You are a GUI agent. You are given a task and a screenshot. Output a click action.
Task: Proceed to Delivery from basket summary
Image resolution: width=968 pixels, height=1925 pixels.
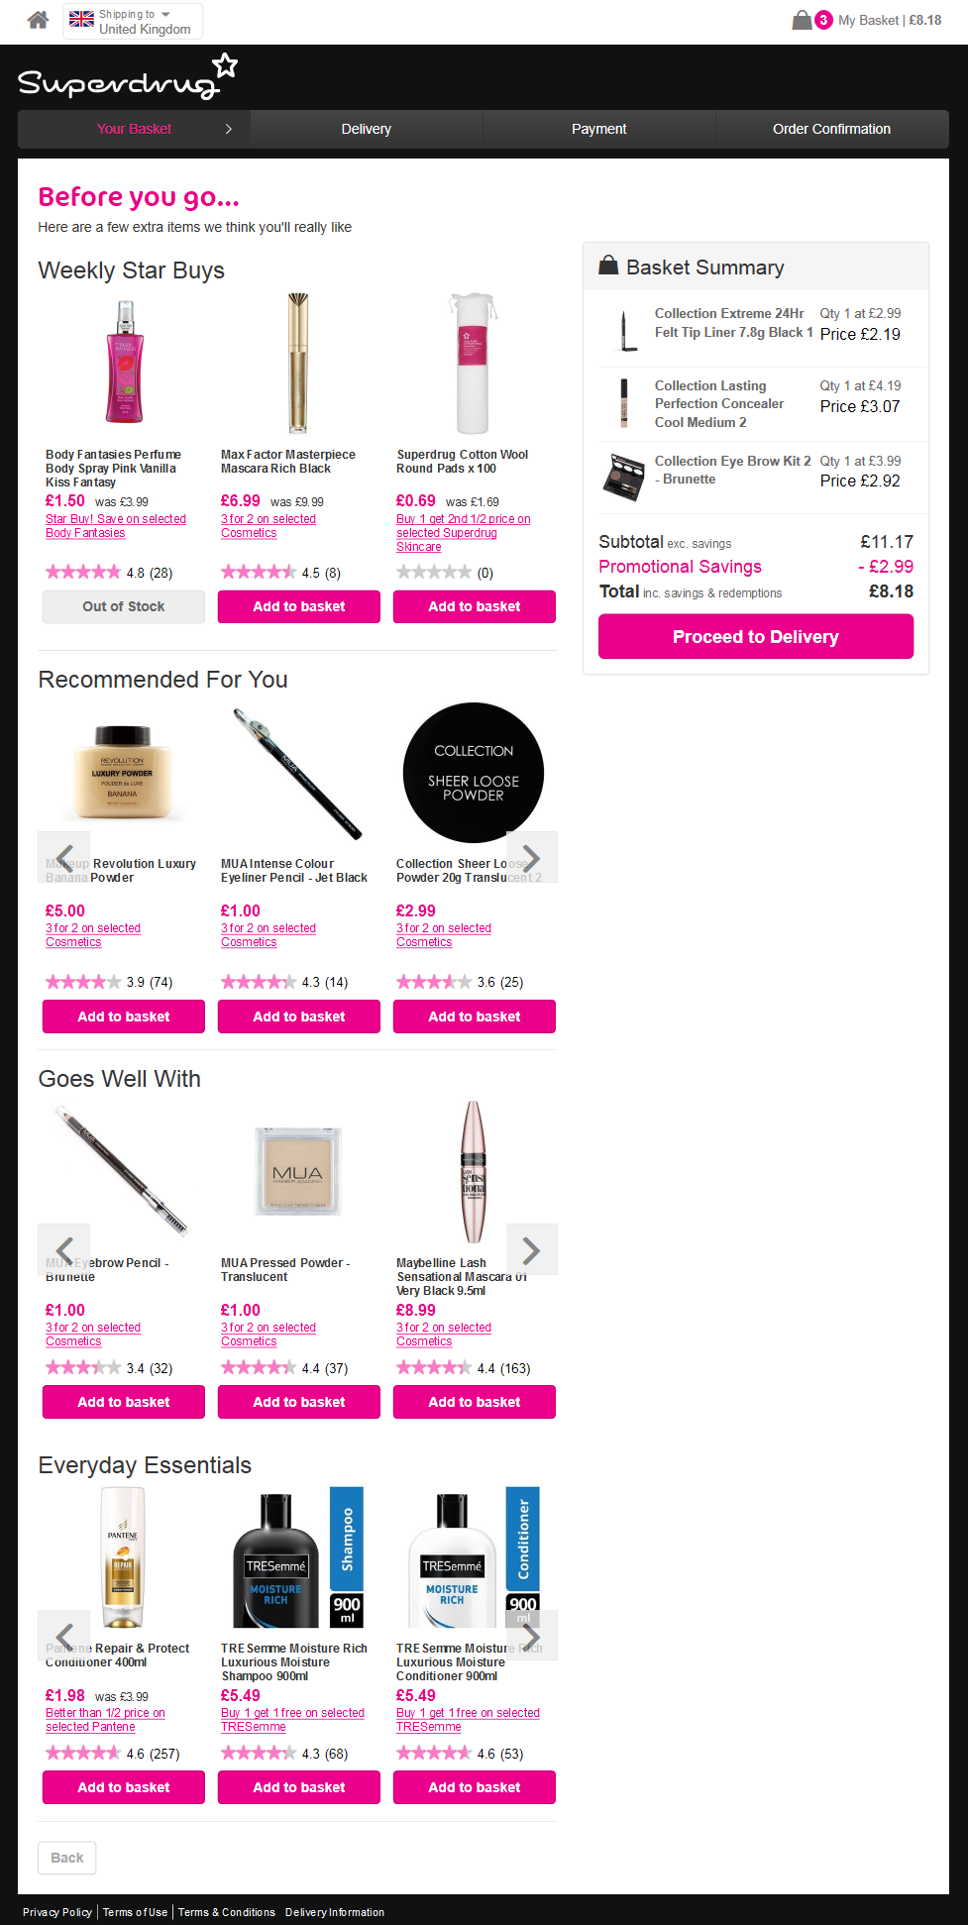click(x=756, y=636)
